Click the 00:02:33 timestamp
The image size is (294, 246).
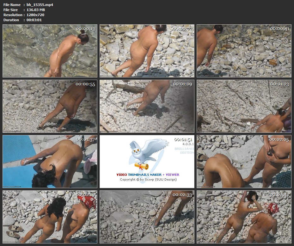pyautogui.click(x=183, y=195)
